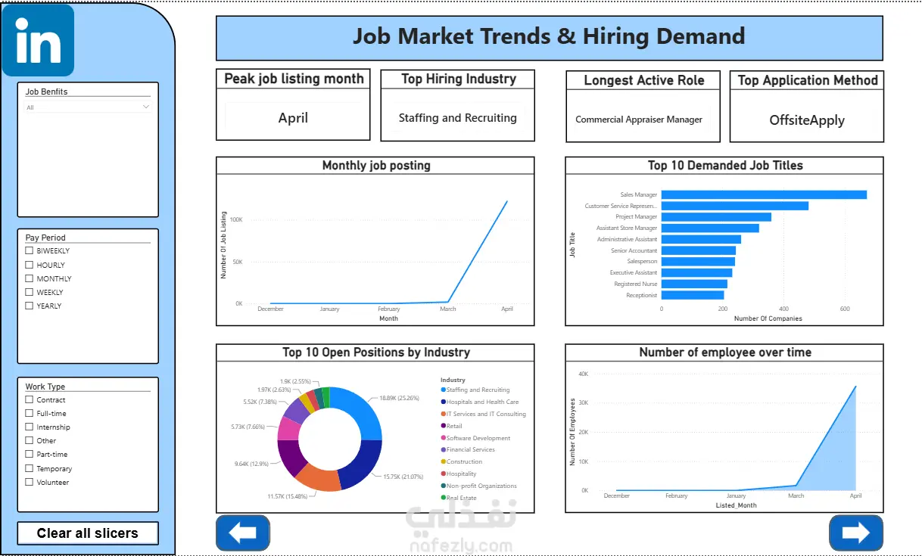This screenshot has height=556, width=922.
Task: Click the 18.89K blue donut segment
Action: click(362, 408)
